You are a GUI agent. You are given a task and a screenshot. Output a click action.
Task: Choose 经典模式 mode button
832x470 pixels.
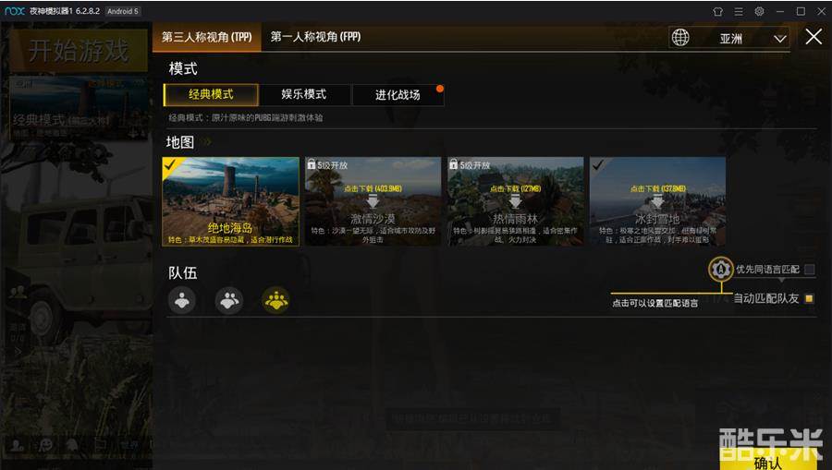tap(211, 95)
